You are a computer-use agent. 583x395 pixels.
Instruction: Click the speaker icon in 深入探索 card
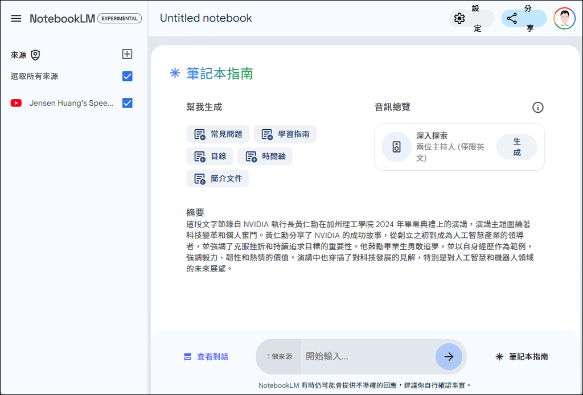click(x=396, y=147)
